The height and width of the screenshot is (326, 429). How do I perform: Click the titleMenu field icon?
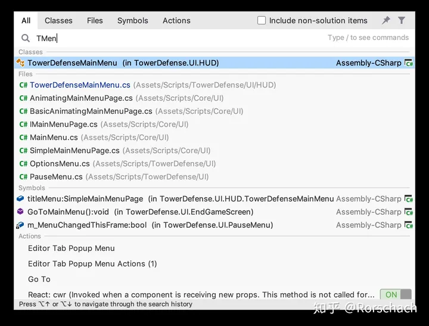point(20,198)
